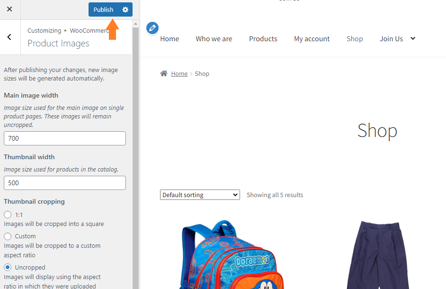Click the blue pencil edit shortcut icon
Viewport: 446px width, 289px height.
[x=152, y=28]
